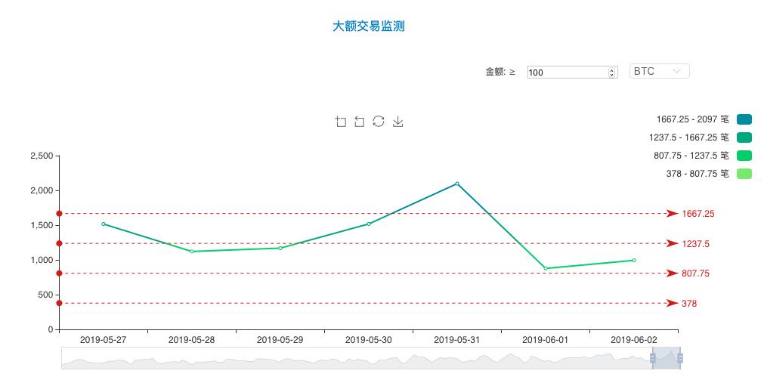Click the zoom reset (back) icon
The width and height of the screenshot is (764, 380).
[360, 122]
